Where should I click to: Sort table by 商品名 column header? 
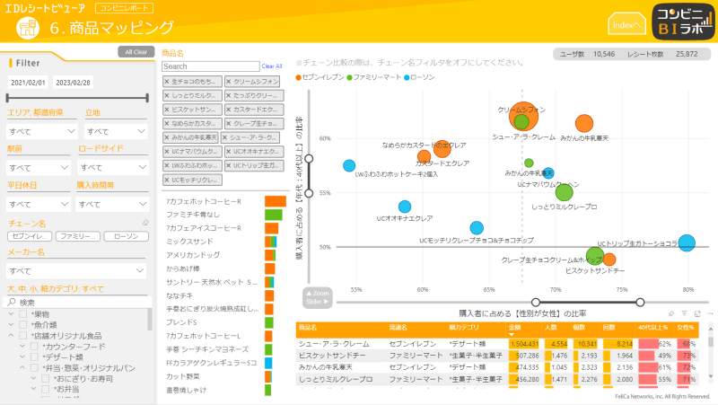[308, 327]
